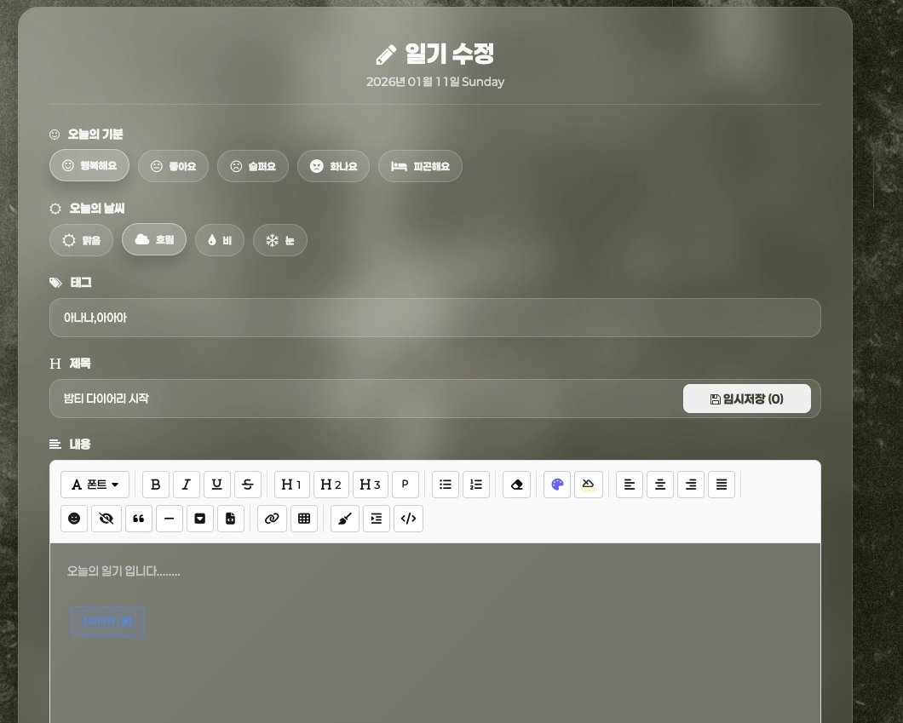
Task: Open the emoji picker smiley icon
Action: tap(74, 519)
